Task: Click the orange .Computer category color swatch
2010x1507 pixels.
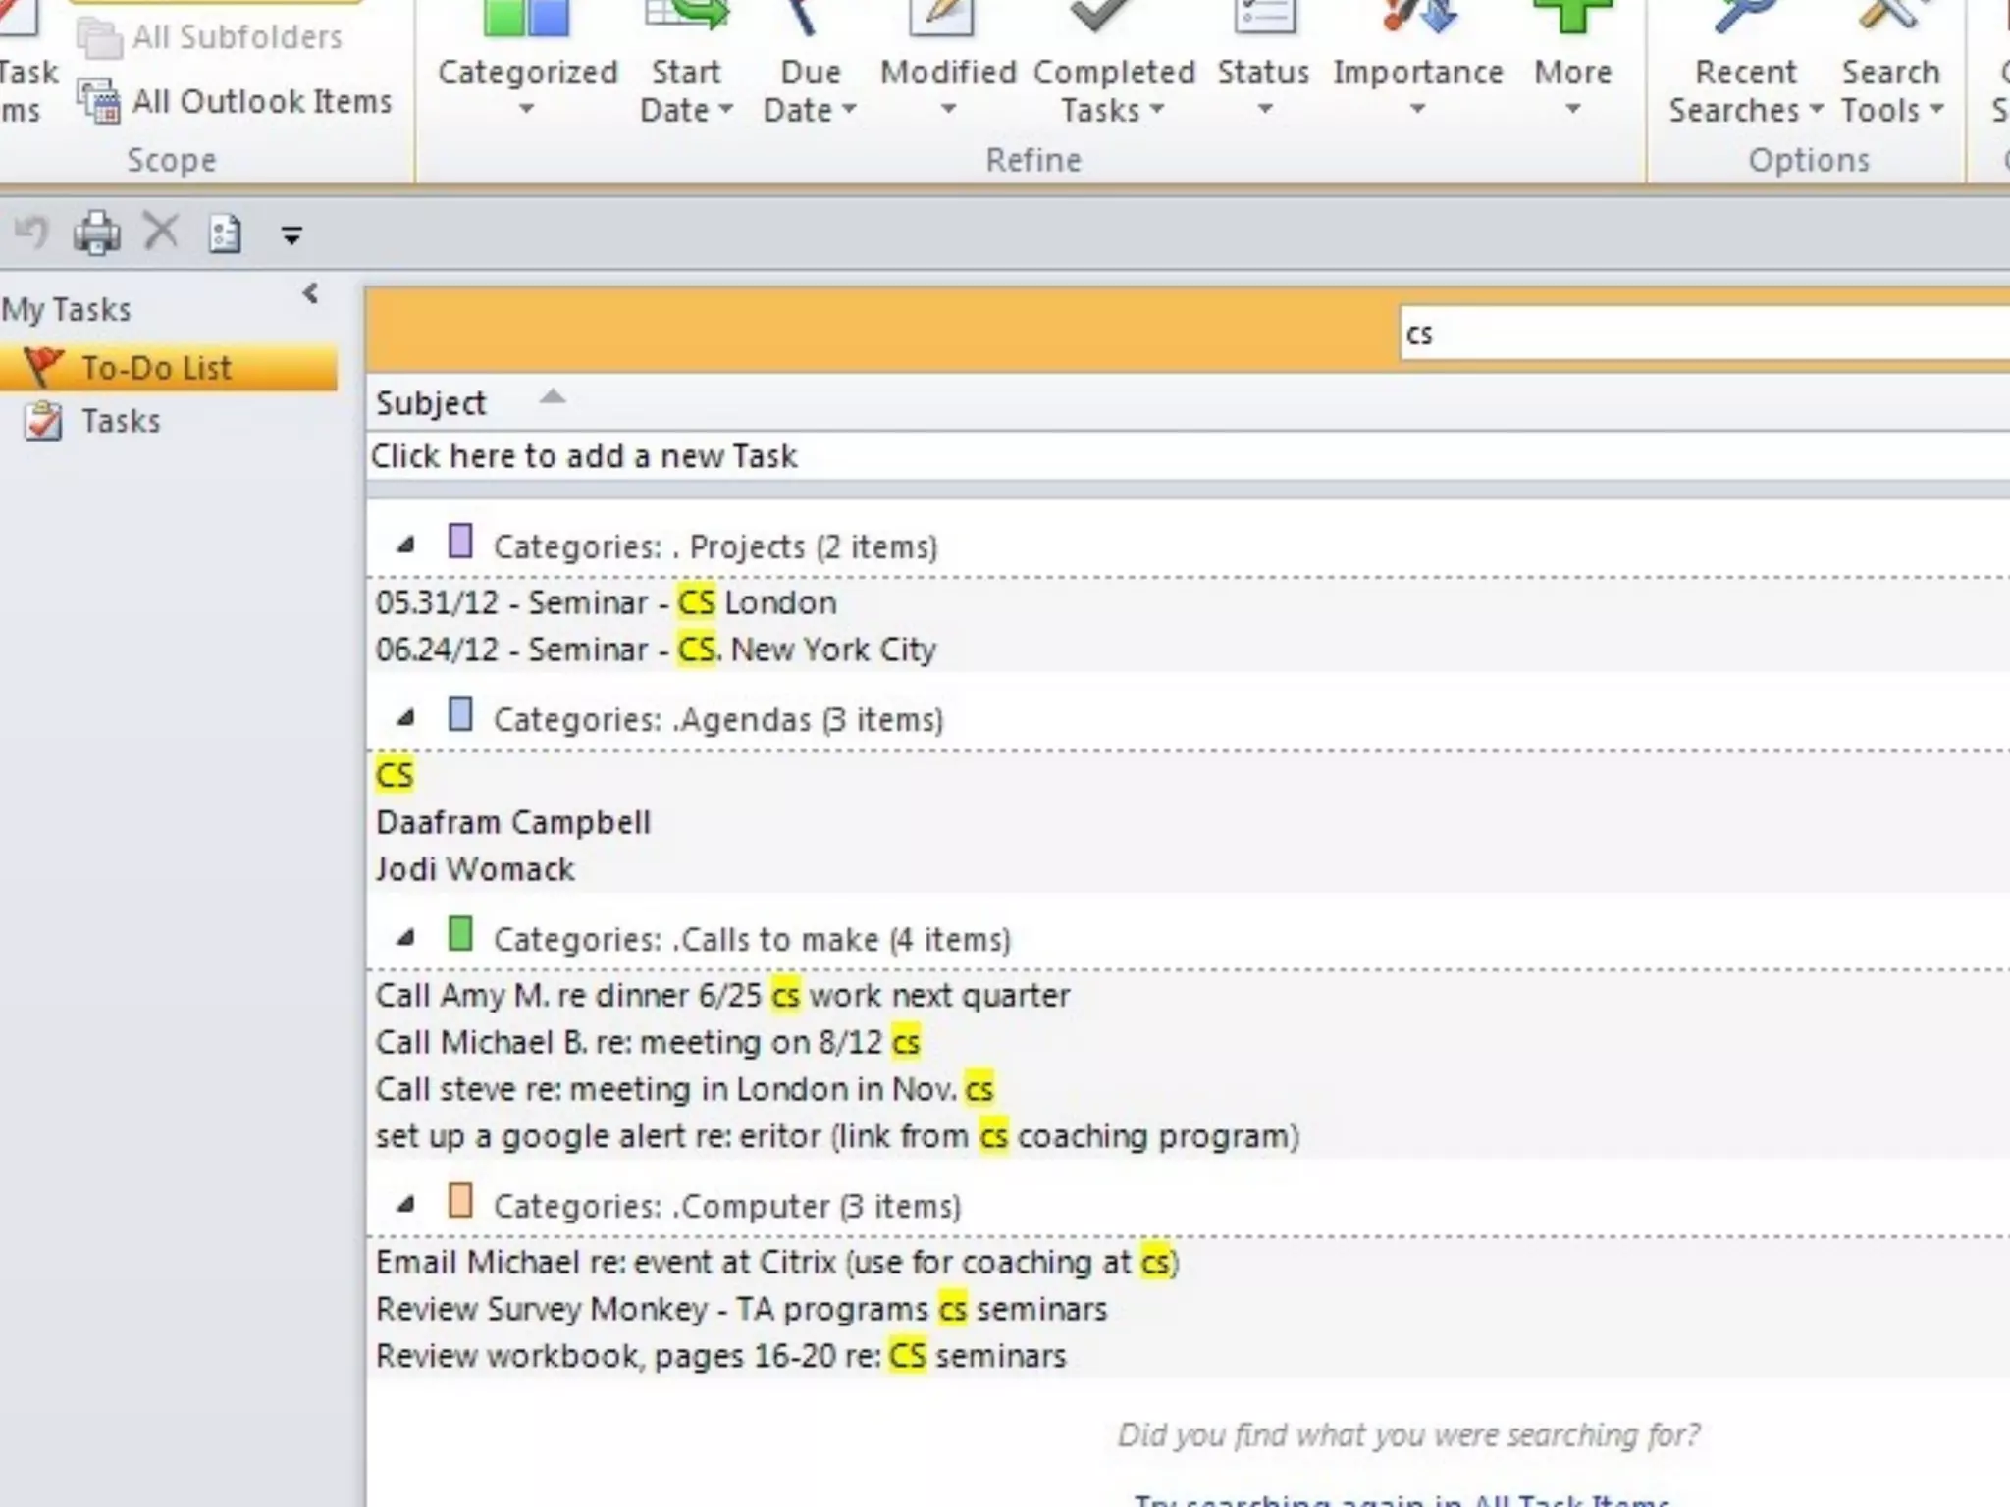Action: tap(460, 1201)
